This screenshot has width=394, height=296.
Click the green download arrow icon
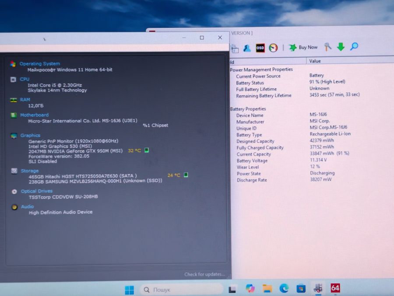(x=341, y=47)
